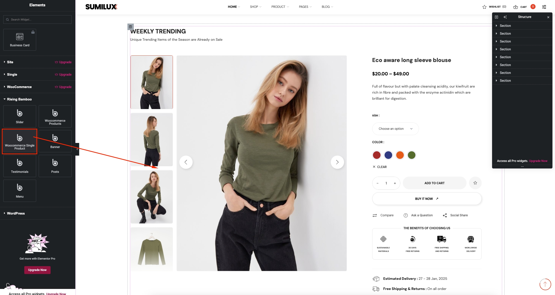The width and height of the screenshot is (555, 295).
Task: Select the Slider widget icon
Action: 19,113
